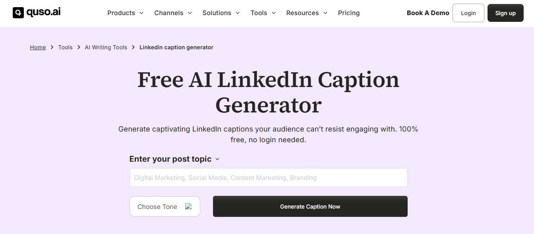Image resolution: width=534 pixels, height=234 pixels.
Task: Click inside the post topic text field
Action: pyautogui.click(x=268, y=178)
